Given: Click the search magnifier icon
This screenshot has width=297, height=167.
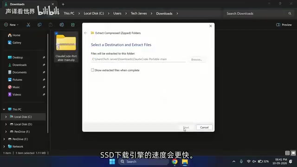Looking at the screenshot, I should pos(290,13).
